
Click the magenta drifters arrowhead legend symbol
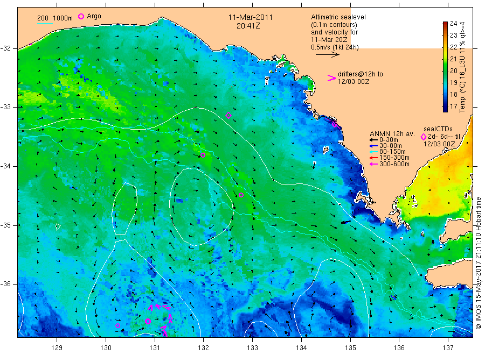coord(331,78)
